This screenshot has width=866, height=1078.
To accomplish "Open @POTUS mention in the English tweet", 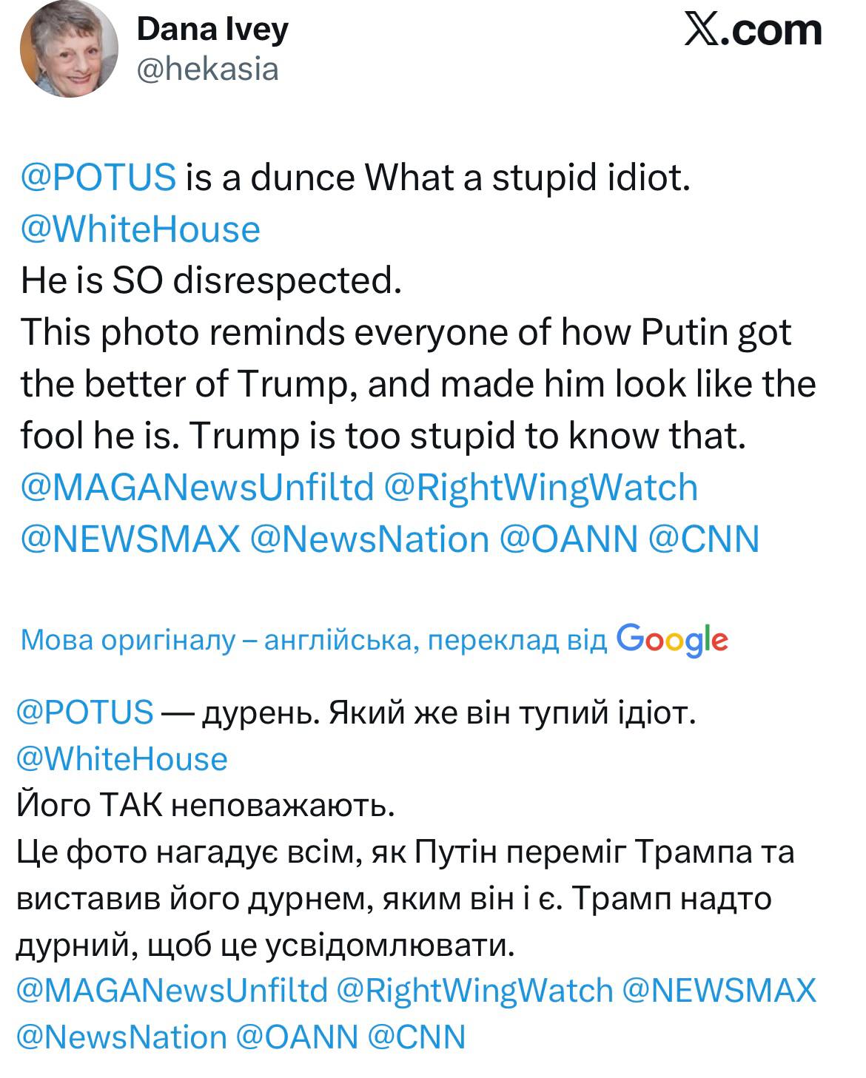I will coord(98,178).
